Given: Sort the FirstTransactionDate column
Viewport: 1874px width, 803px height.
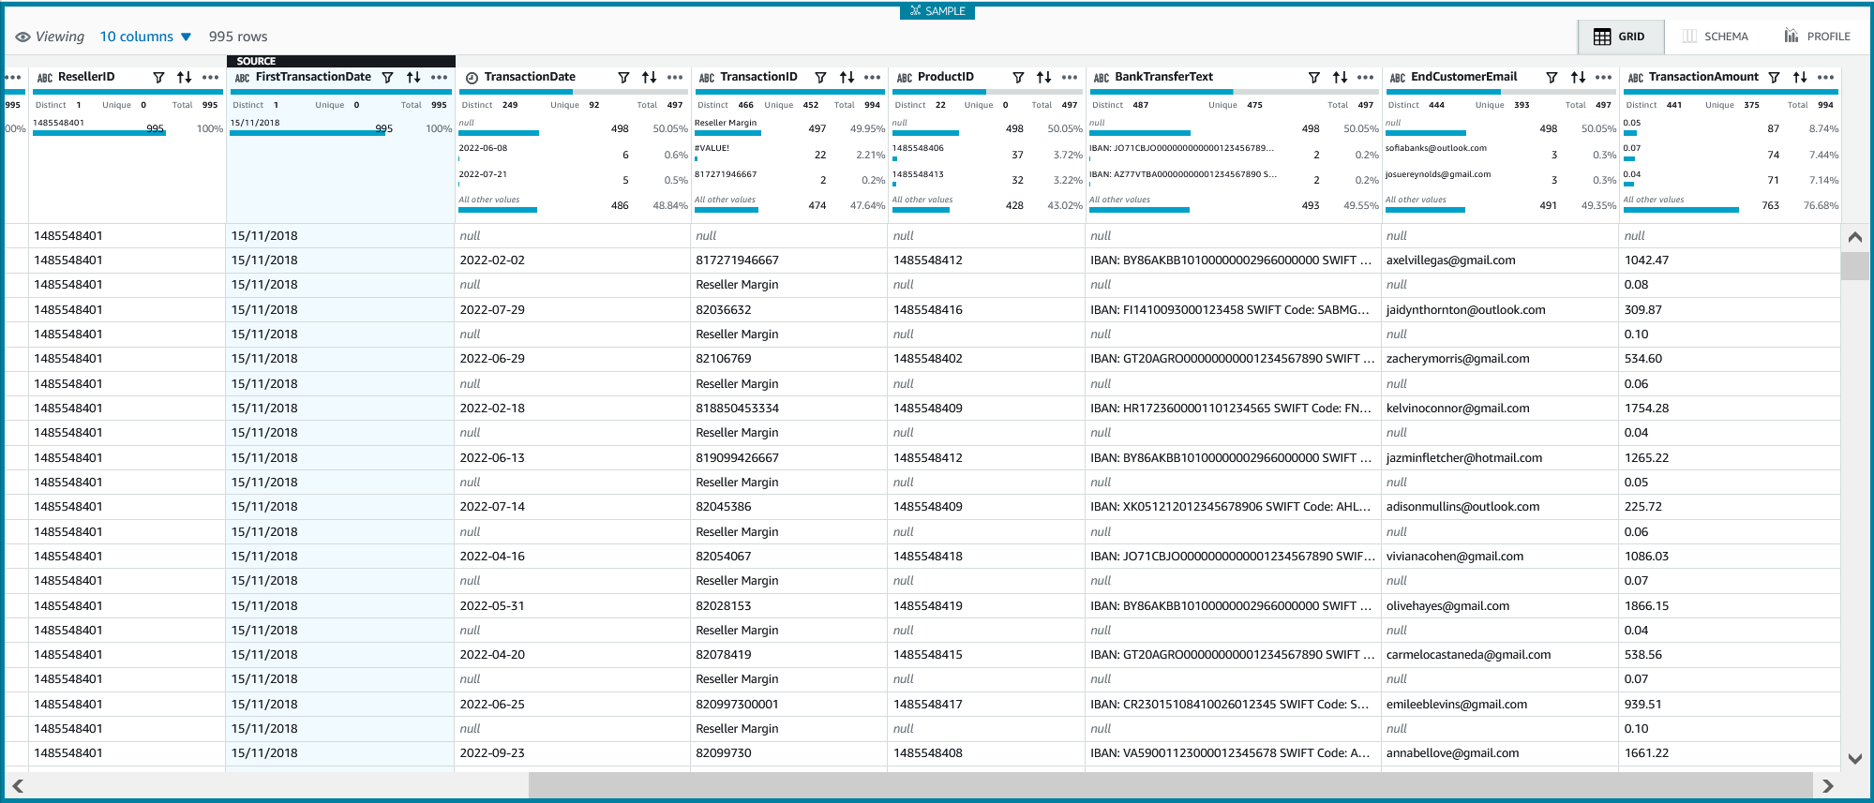Looking at the screenshot, I should click(x=413, y=78).
